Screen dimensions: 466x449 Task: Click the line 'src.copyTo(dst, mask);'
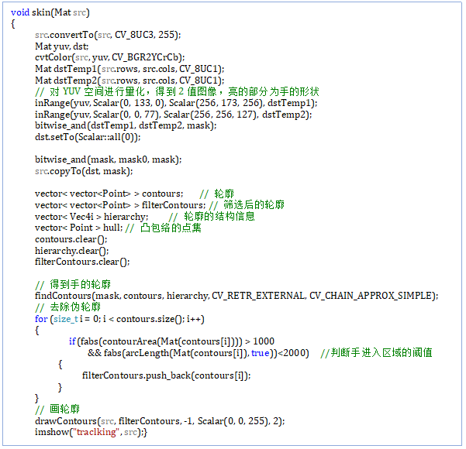tap(84, 171)
